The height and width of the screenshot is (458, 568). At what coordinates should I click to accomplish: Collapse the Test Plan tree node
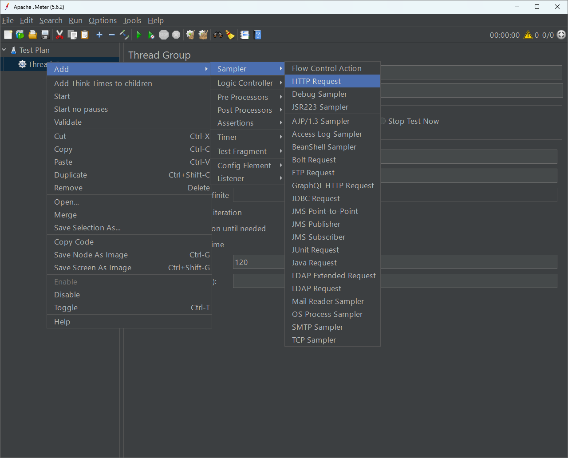pyautogui.click(x=4, y=50)
